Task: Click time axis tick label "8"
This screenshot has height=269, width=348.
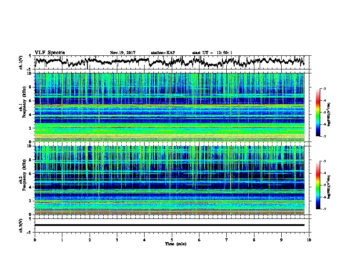Action: tap(254, 240)
